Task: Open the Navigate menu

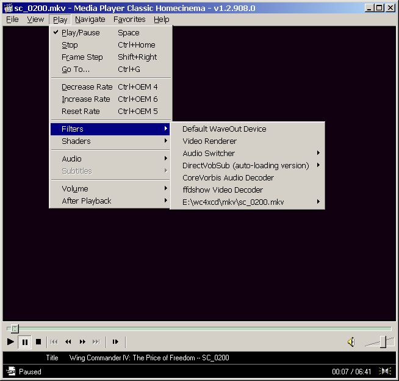Action: click(x=90, y=20)
